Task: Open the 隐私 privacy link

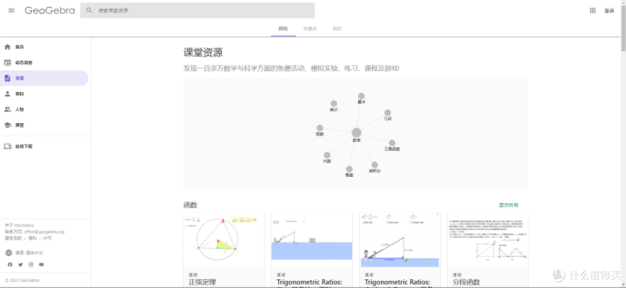Action: 32,238
